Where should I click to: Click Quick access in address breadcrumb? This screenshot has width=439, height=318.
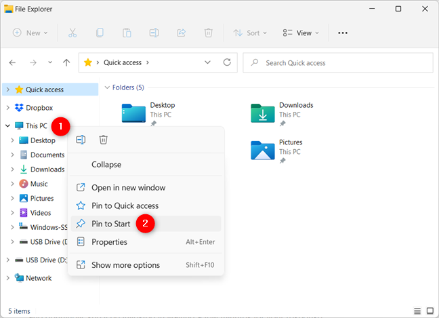pos(123,62)
